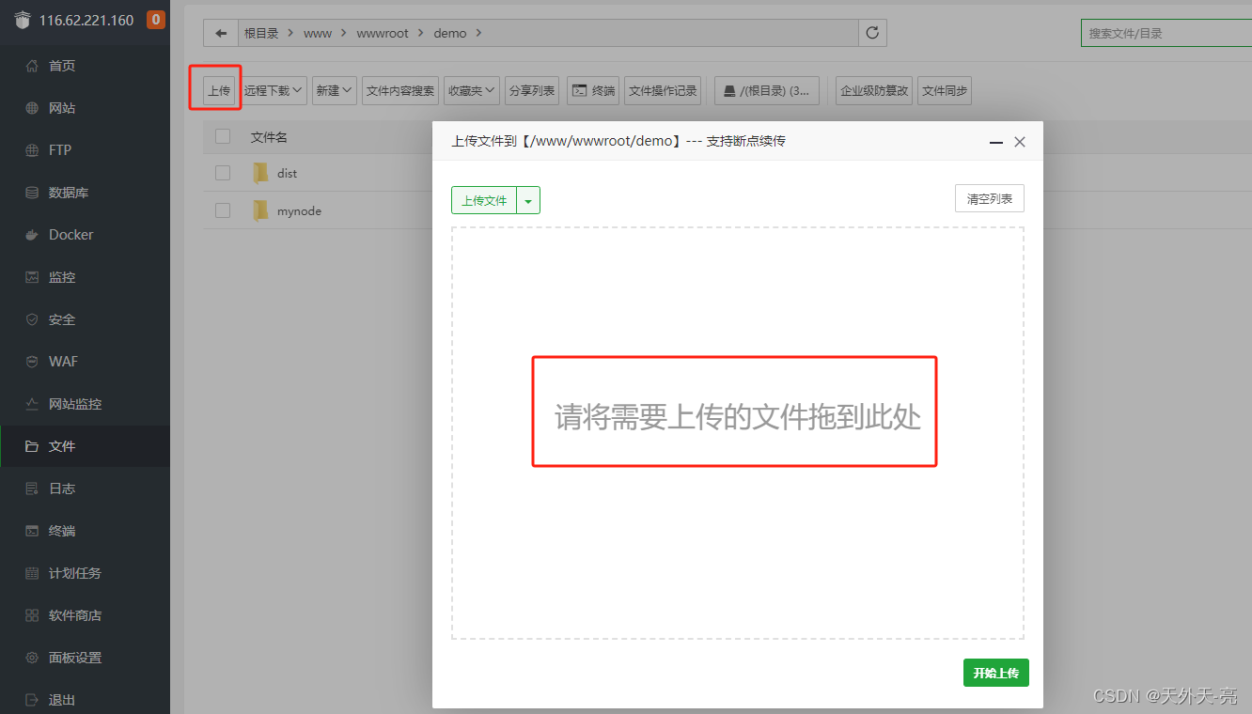Screen dimensions: 1252x714
Task: Click the file drop zone text 请将需要上传的文件拖到此处
Action: (738, 417)
